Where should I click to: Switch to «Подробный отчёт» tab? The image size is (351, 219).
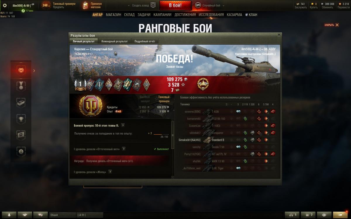(x=145, y=41)
